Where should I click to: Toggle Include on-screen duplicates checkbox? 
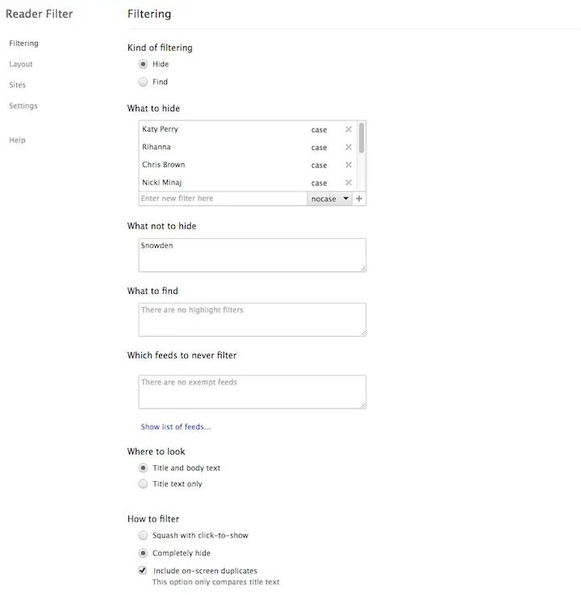[x=143, y=570]
